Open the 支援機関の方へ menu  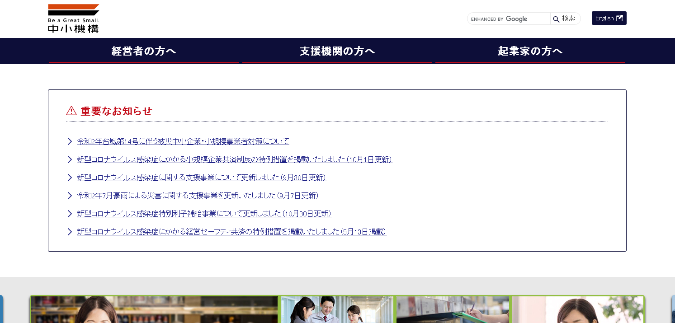337,51
